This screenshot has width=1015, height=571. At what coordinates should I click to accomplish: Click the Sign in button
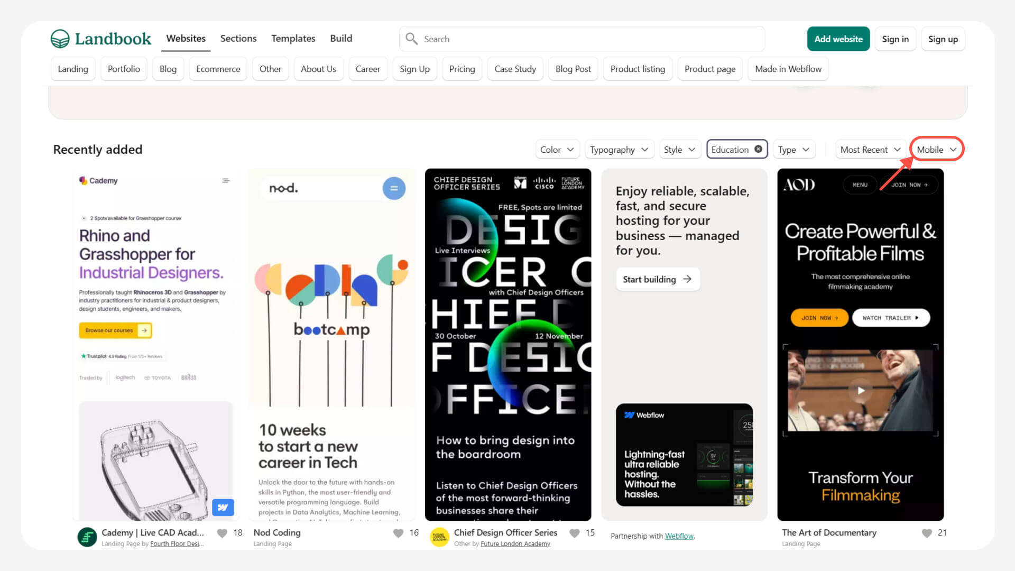coord(895,39)
